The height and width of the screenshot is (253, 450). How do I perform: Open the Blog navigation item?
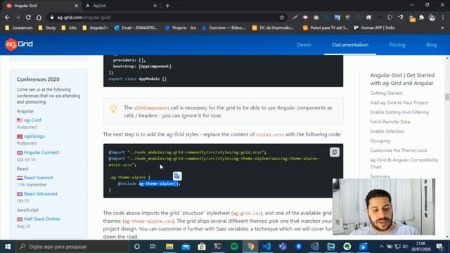click(431, 45)
